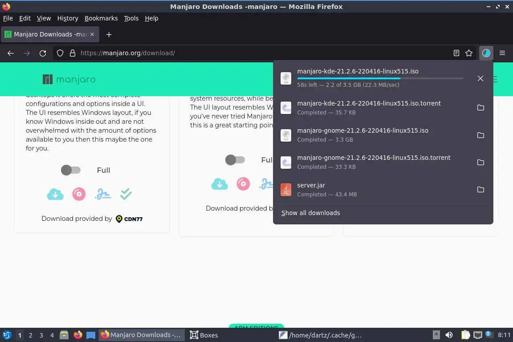Toggle the Full switch in the left card
Screen dimensions: 513x342
(x=71, y=170)
